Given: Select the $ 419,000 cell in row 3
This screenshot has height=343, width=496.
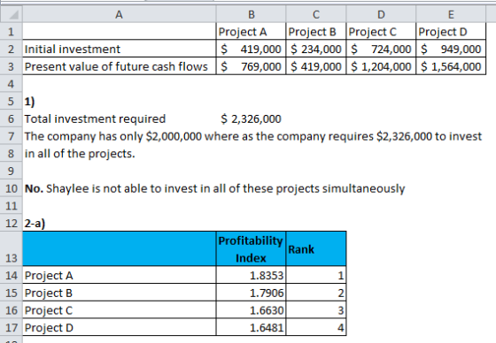Looking at the screenshot, I should (315, 66).
